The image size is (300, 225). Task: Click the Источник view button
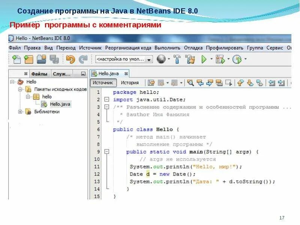[103, 82]
